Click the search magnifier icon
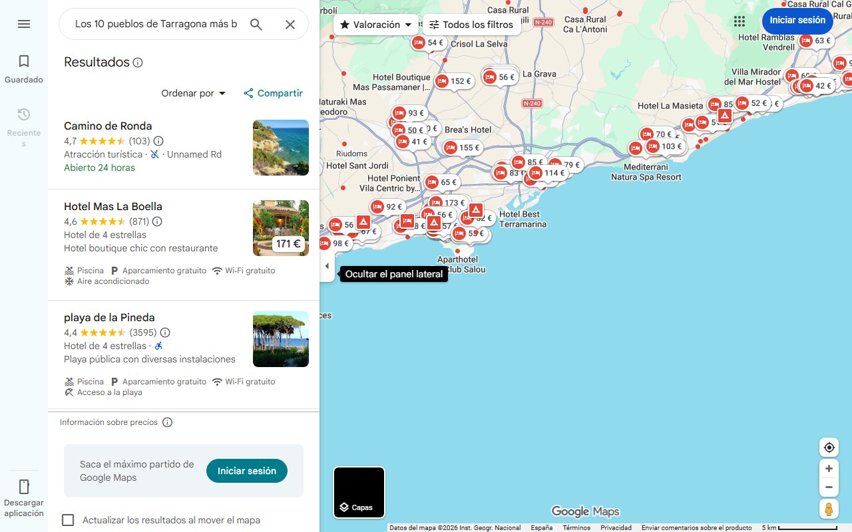This screenshot has width=852, height=532. [x=256, y=24]
